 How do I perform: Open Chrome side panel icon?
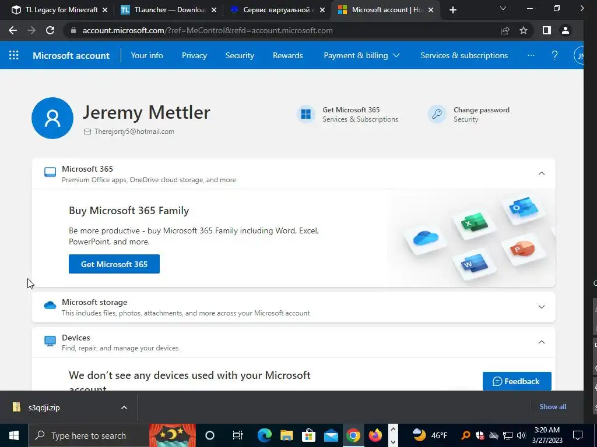click(547, 30)
